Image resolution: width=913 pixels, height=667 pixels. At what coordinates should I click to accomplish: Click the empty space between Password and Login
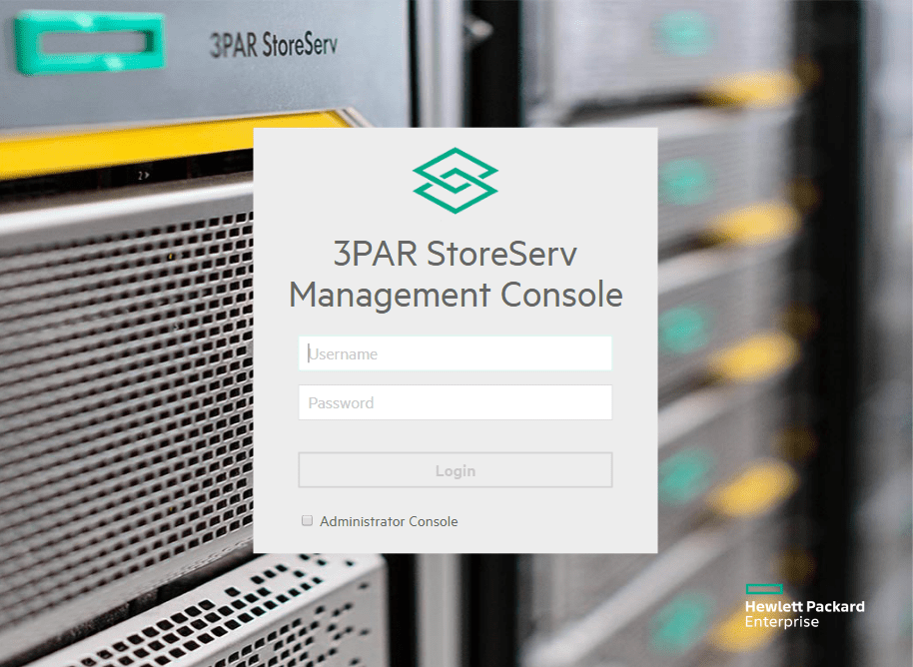point(455,436)
